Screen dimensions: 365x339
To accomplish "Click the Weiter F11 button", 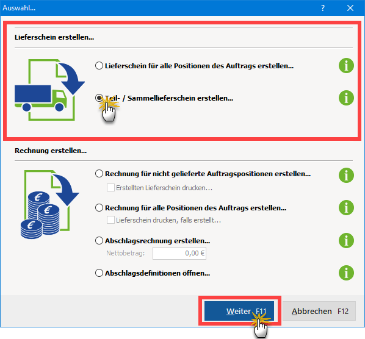I will (x=239, y=311).
